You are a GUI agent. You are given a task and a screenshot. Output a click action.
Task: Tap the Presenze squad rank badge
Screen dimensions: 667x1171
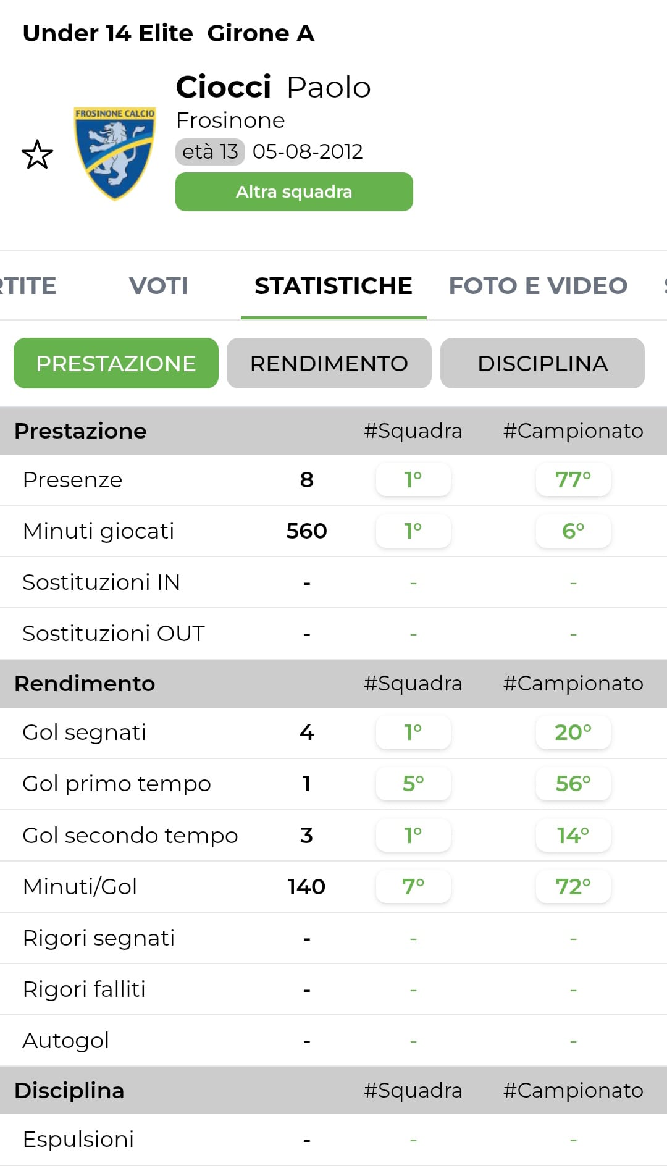(413, 480)
